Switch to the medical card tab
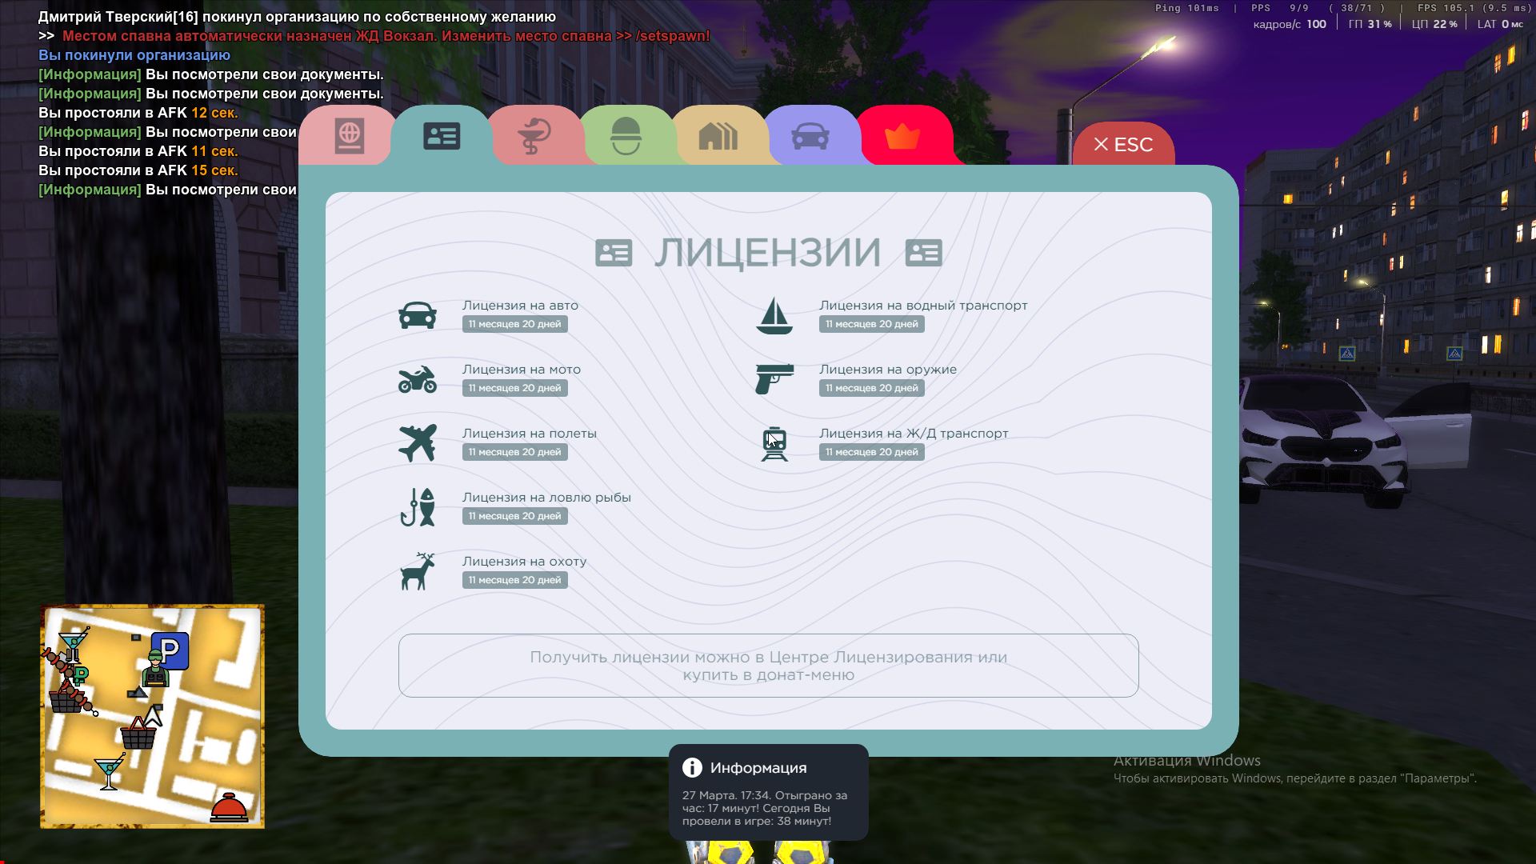The width and height of the screenshot is (1536, 864). click(x=534, y=137)
